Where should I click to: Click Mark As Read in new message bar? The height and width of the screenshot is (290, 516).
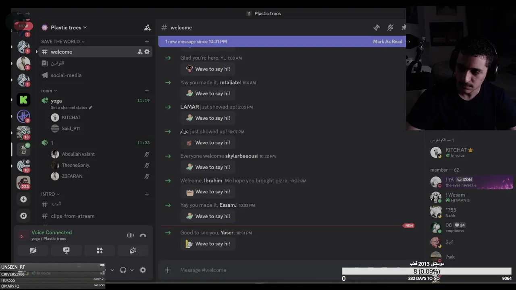(x=387, y=41)
